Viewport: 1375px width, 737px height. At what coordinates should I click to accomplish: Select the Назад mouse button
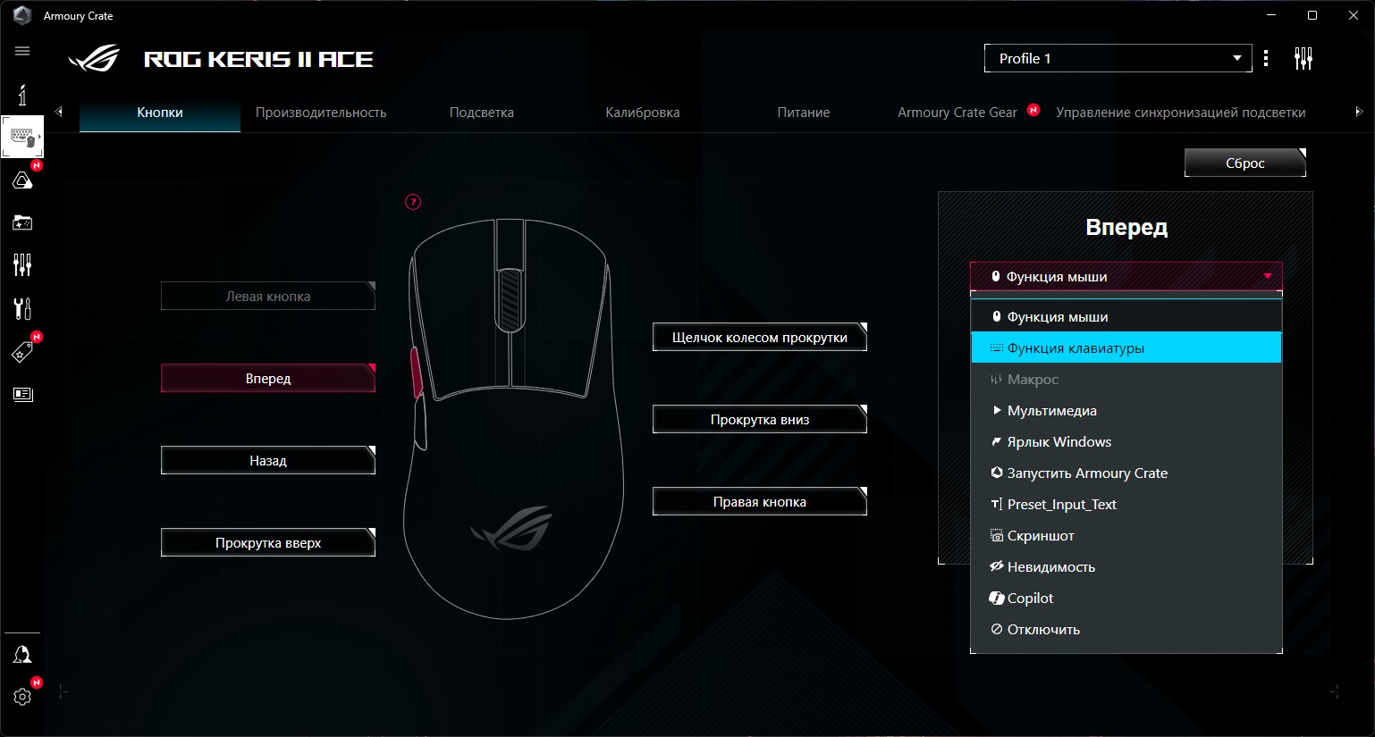coord(268,461)
